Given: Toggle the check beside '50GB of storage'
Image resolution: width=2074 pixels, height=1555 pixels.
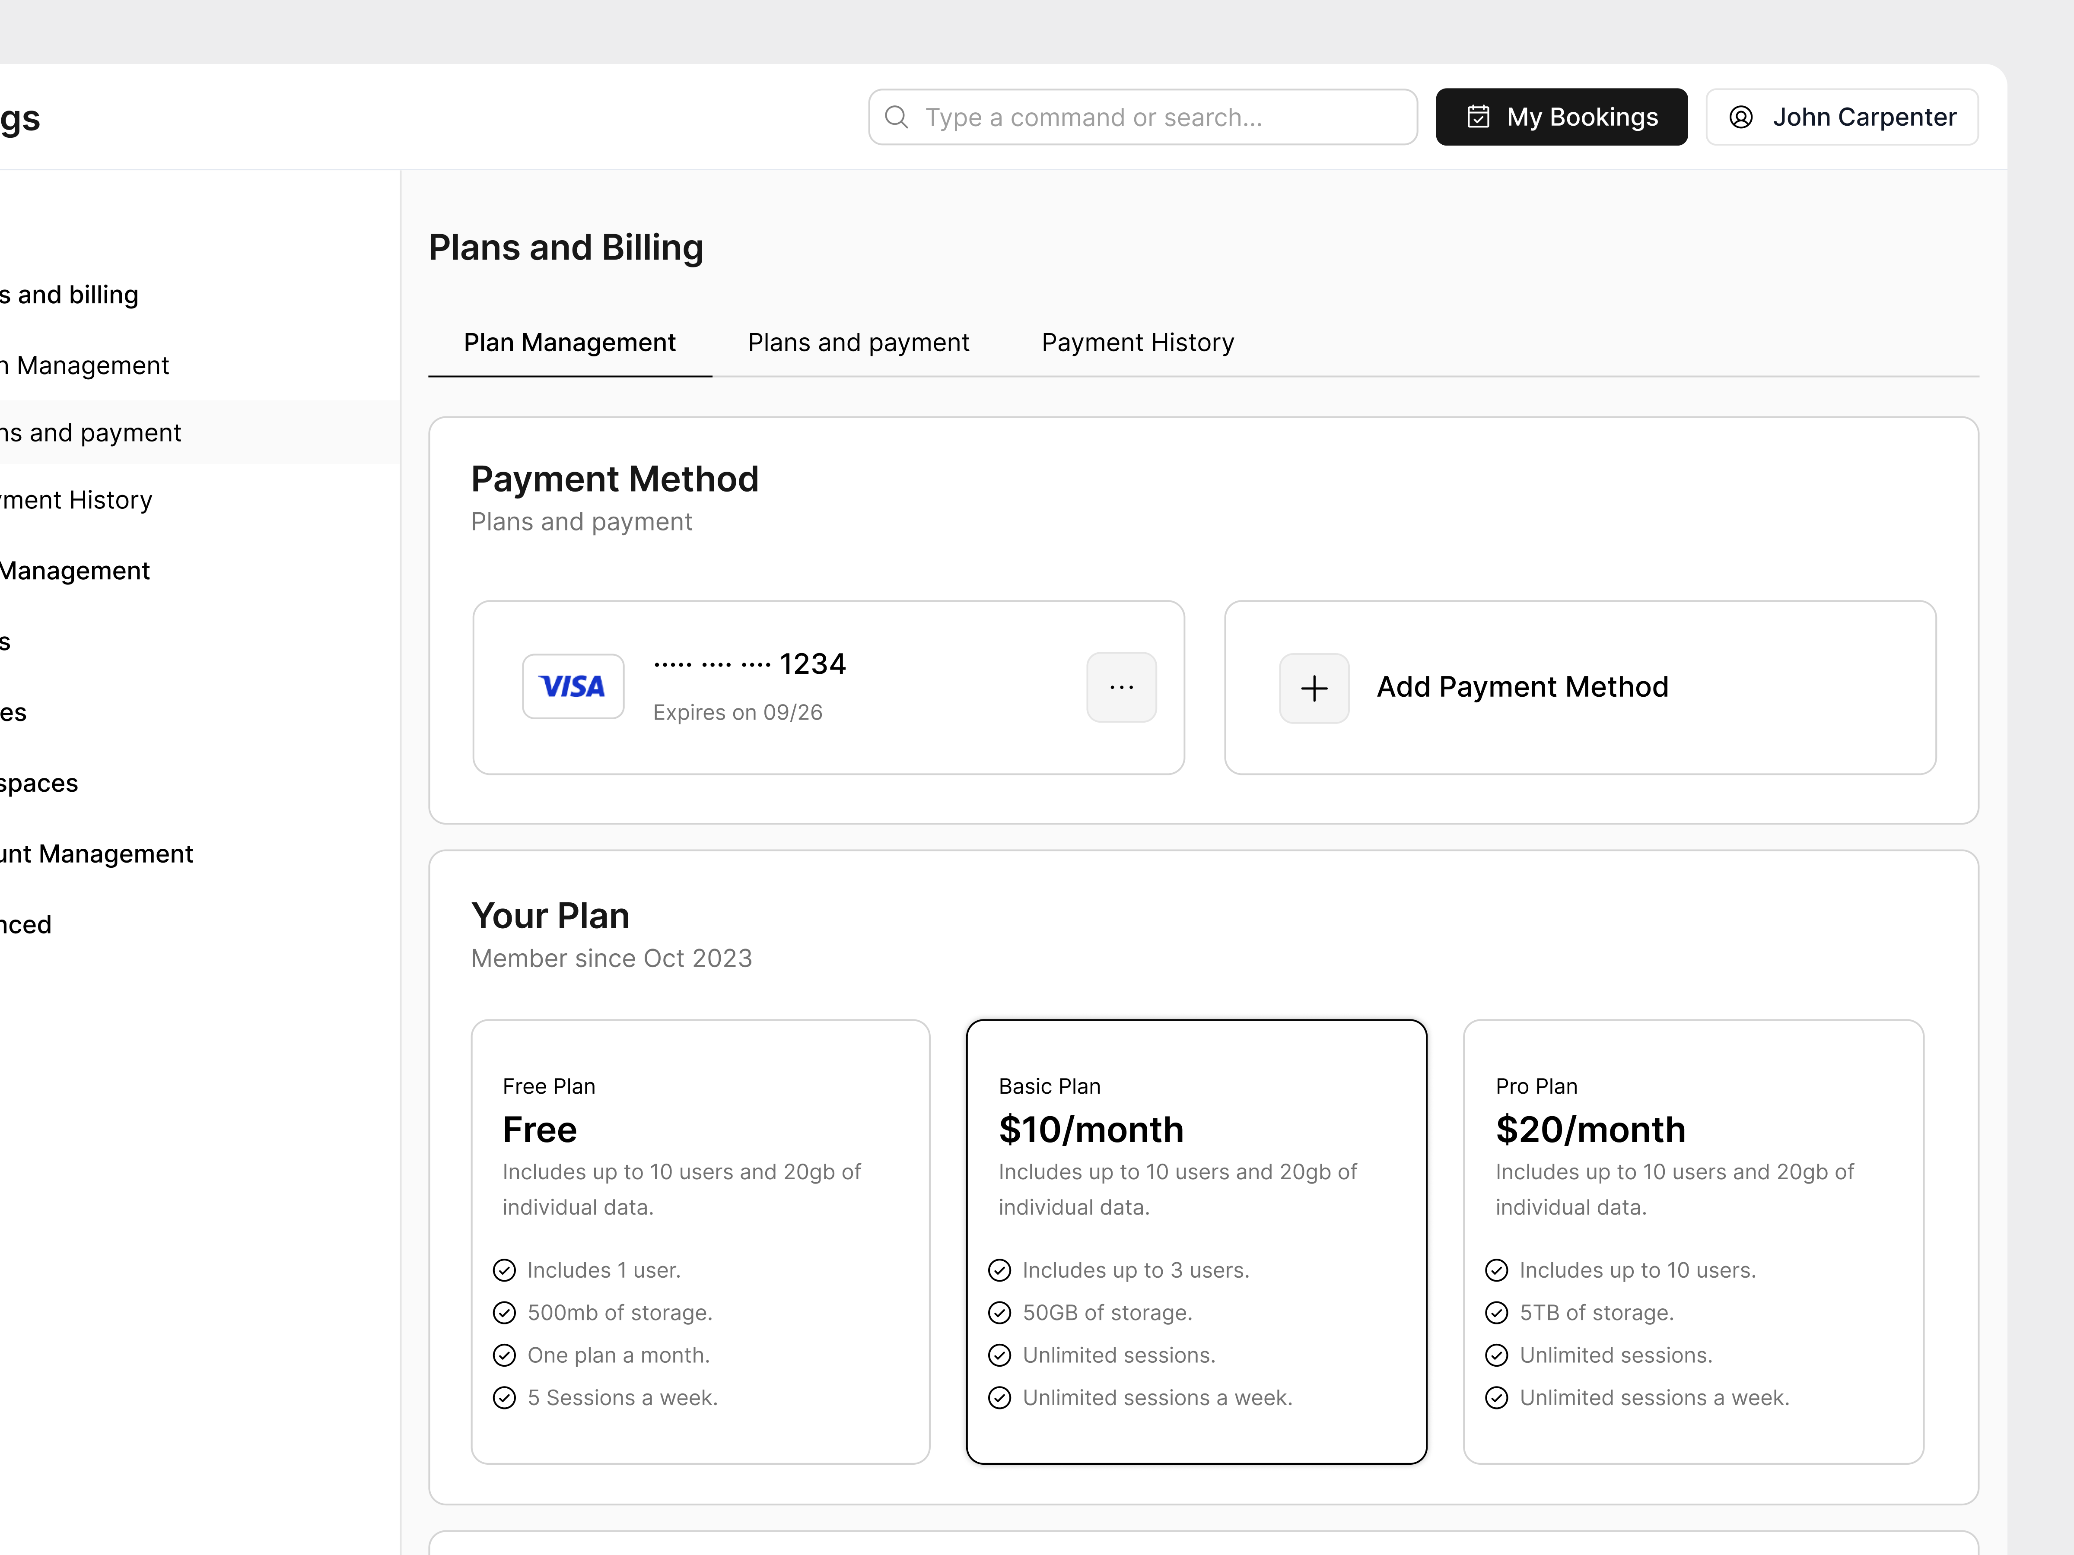Looking at the screenshot, I should tap(999, 1312).
